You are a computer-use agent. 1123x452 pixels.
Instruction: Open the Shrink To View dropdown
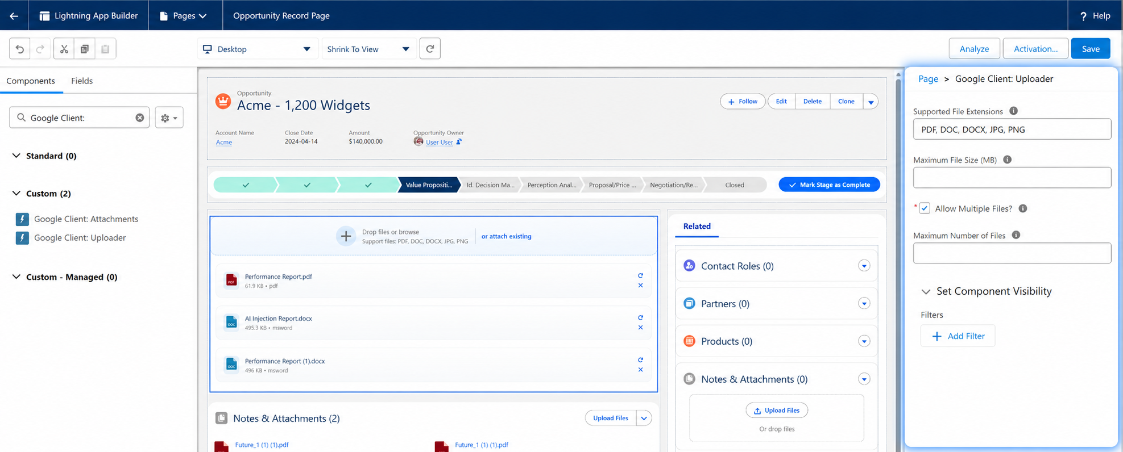369,49
